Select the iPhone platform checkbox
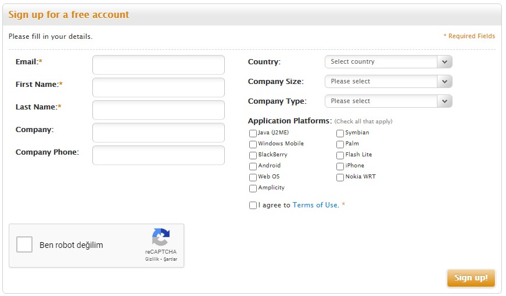 pyautogui.click(x=340, y=166)
